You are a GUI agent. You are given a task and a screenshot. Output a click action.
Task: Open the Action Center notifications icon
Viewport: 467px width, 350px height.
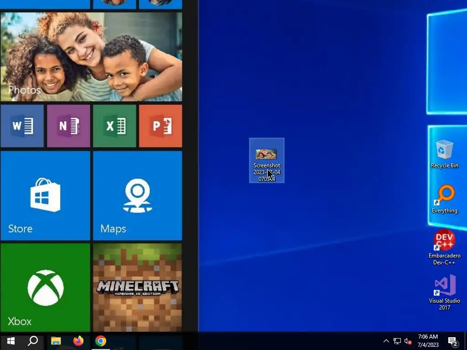click(453, 341)
